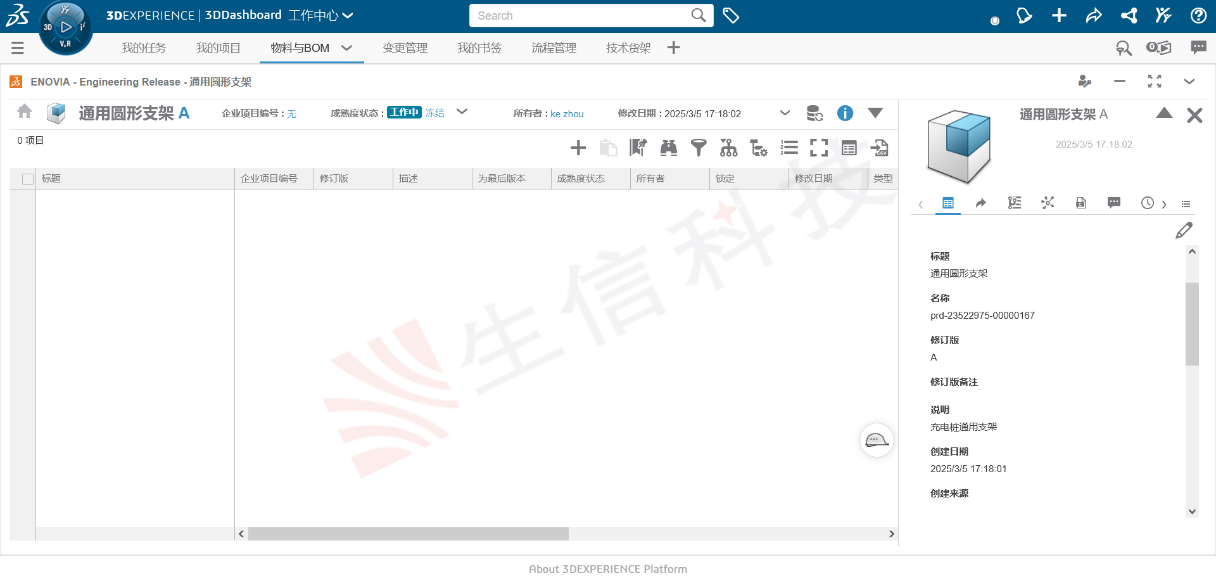Open the relations graph tab icon
Viewport: 1216px width, 583px height.
(1048, 203)
